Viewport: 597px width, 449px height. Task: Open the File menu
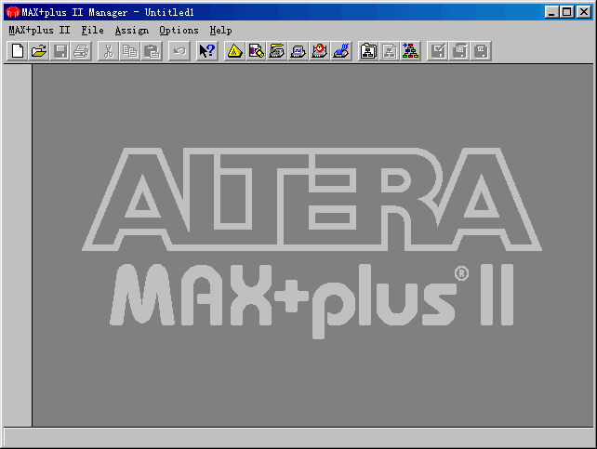tap(92, 30)
